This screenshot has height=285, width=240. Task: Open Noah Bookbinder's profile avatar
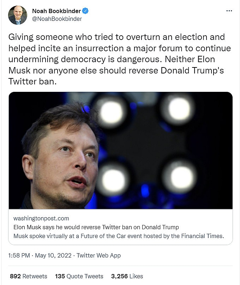(x=18, y=15)
